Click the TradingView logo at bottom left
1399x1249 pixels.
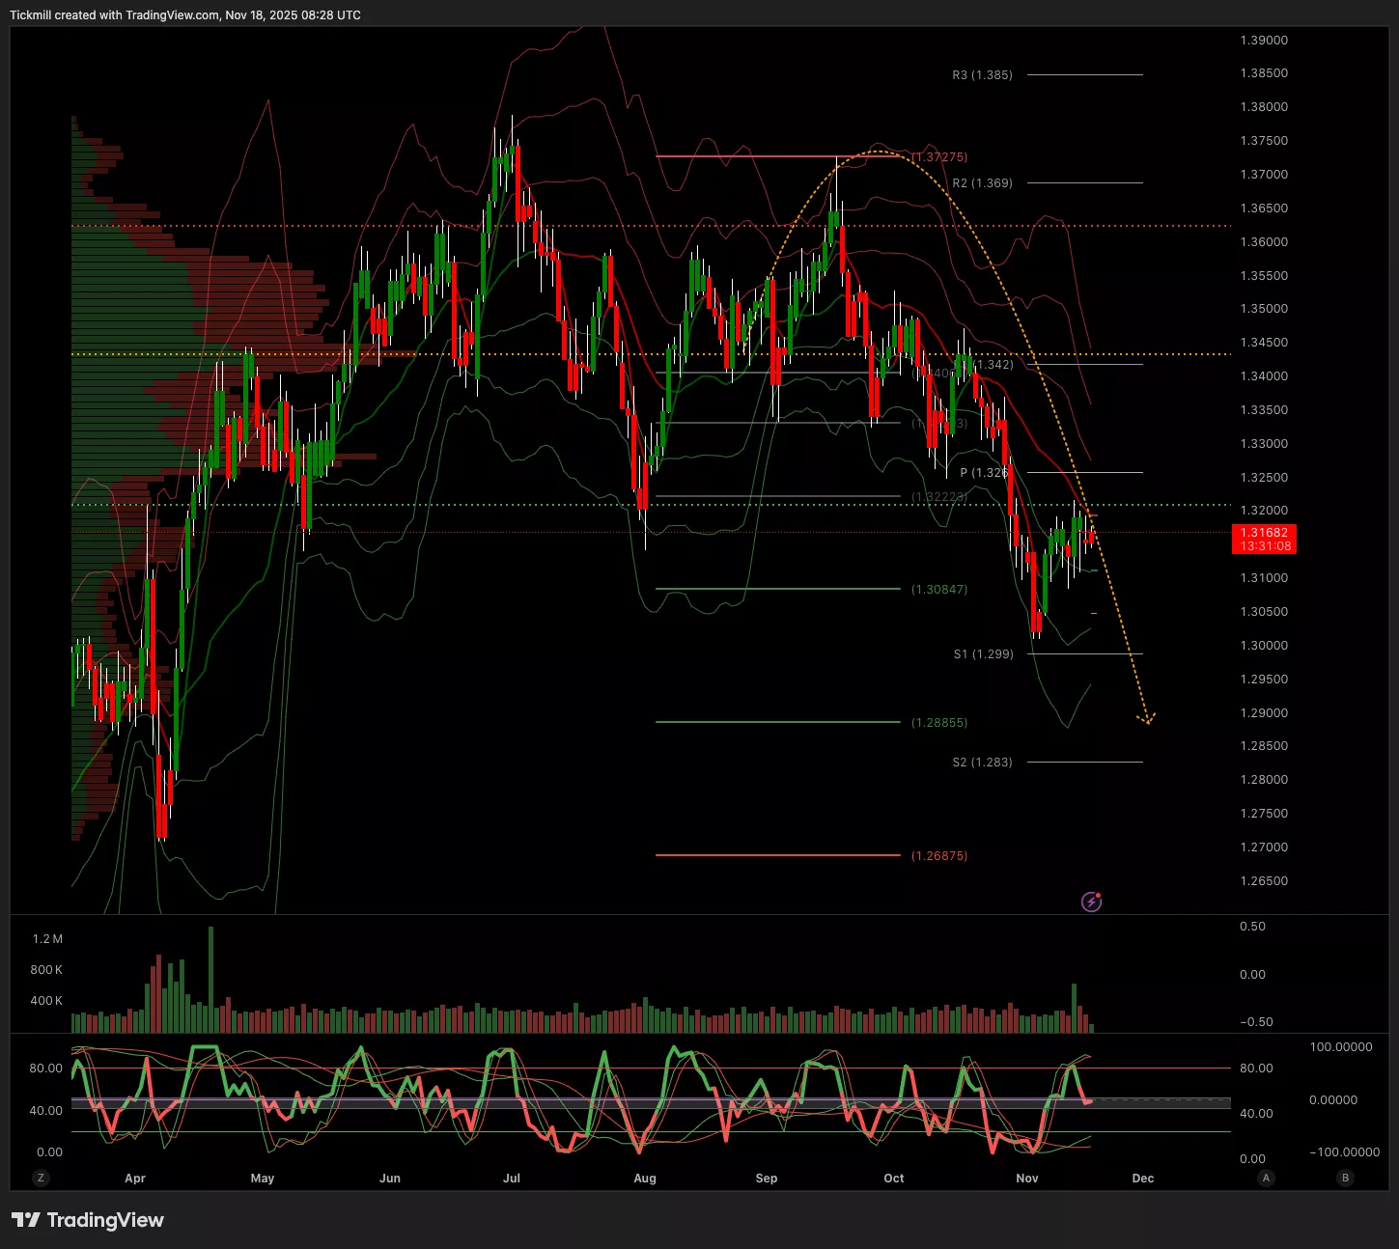[x=88, y=1220]
